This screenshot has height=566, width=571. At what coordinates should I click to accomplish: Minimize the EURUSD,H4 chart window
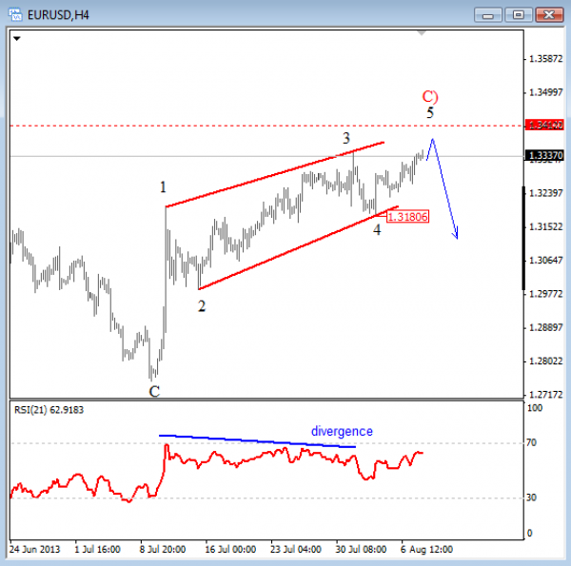[x=489, y=13]
